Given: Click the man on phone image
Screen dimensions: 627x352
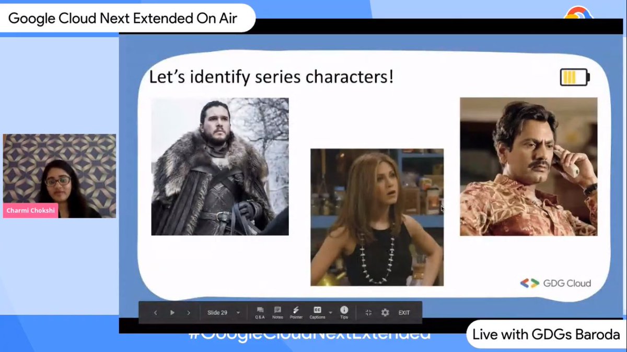Looking at the screenshot, I should tap(528, 166).
